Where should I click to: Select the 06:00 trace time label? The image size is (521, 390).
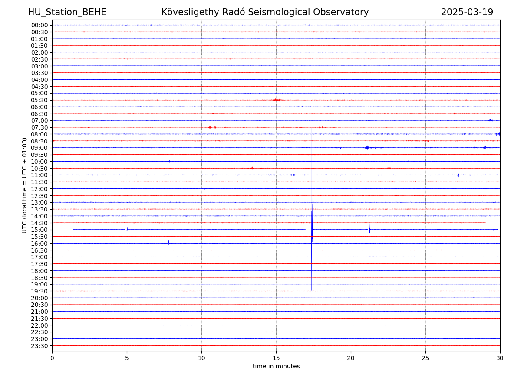pyautogui.click(x=40, y=107)
